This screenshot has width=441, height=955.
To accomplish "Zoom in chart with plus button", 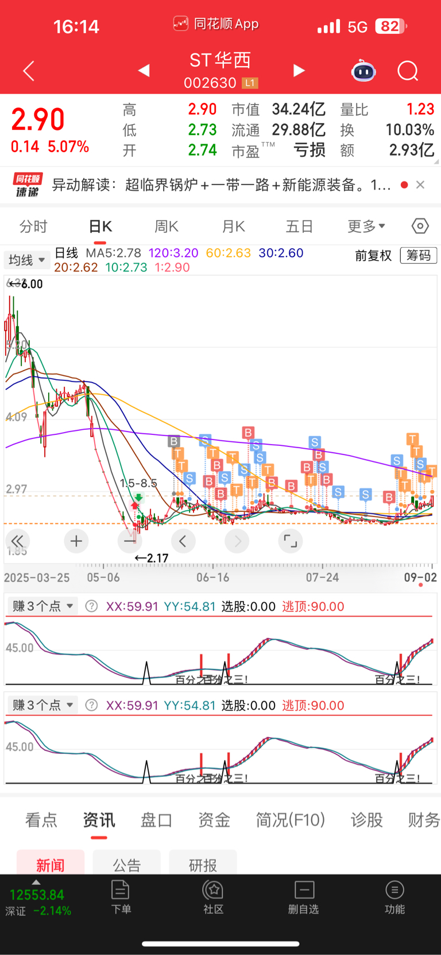I will 76,541.
